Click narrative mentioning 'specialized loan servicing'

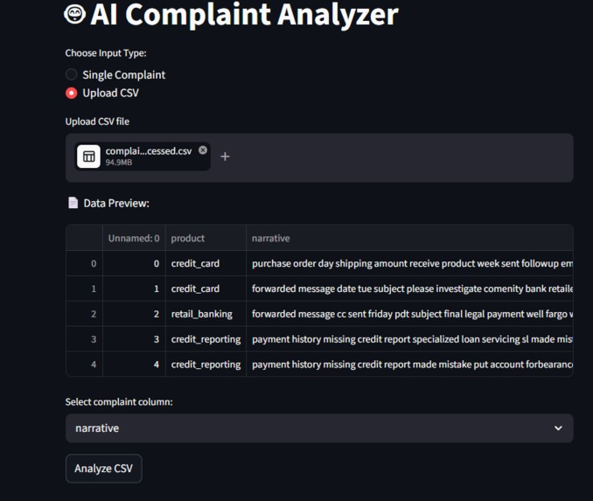pos(409,339)
